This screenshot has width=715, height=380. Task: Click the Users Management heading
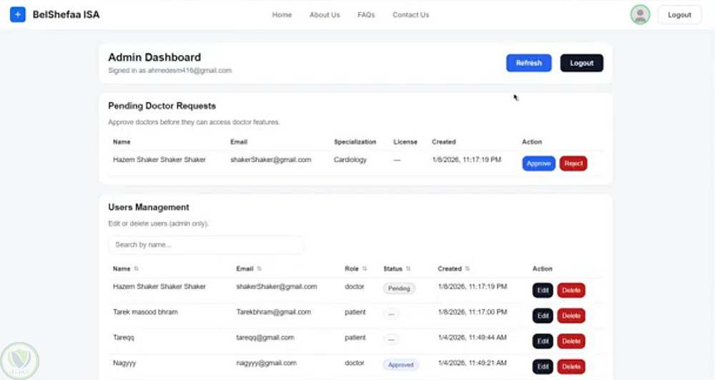pos(148,207)
